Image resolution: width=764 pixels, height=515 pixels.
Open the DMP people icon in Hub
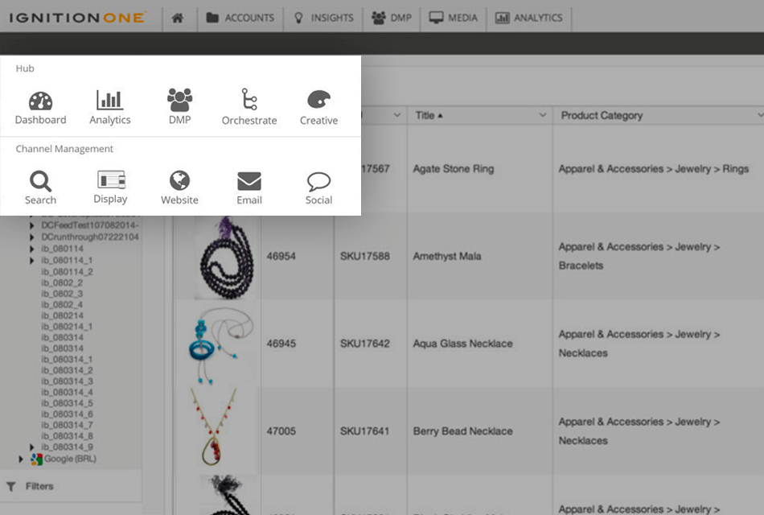click(180, 107)
